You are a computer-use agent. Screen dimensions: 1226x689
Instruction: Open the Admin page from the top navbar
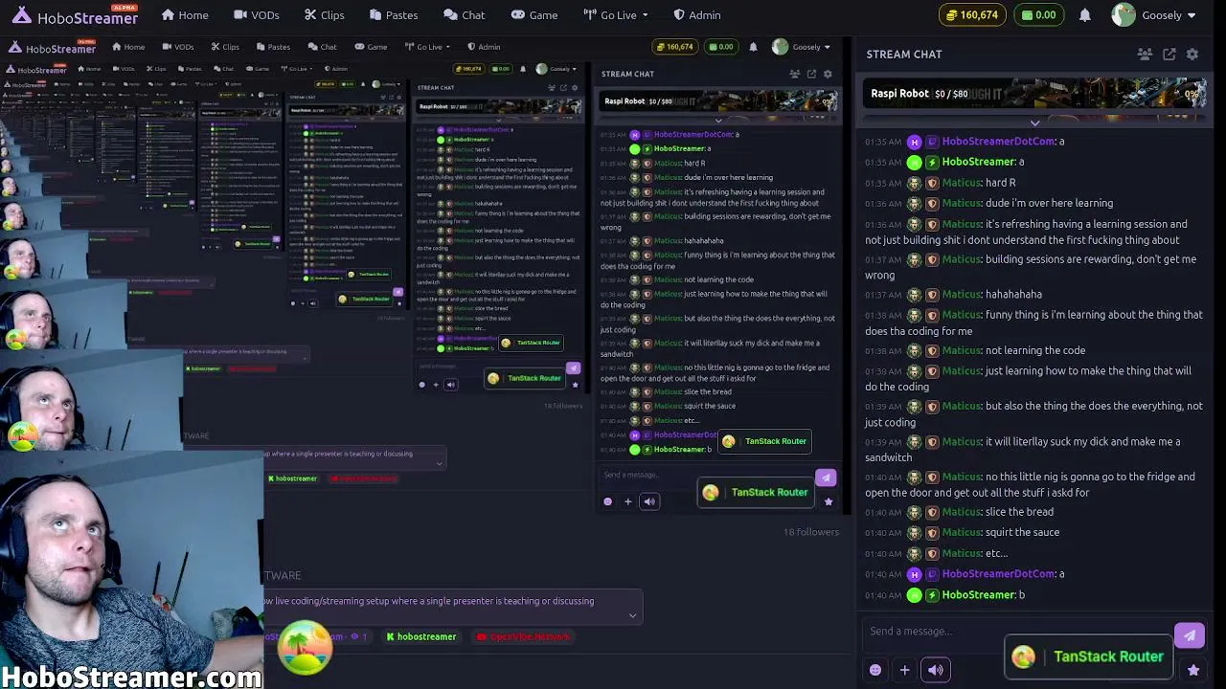(696, 15)
